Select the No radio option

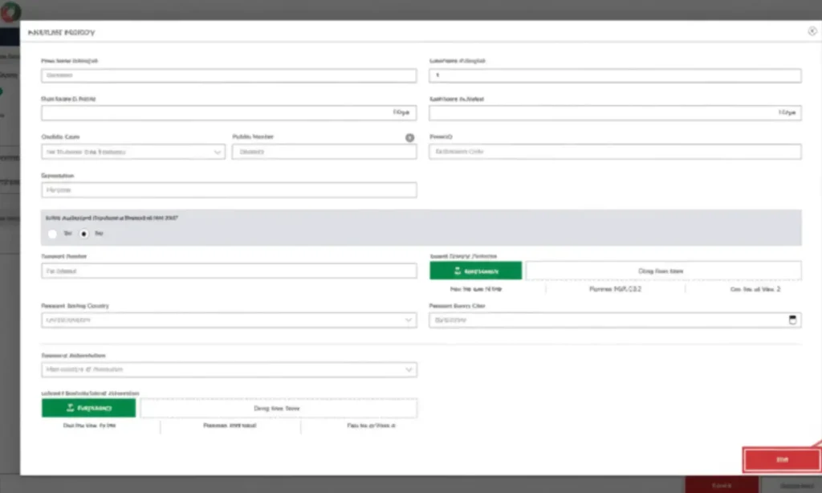[83, 234]
